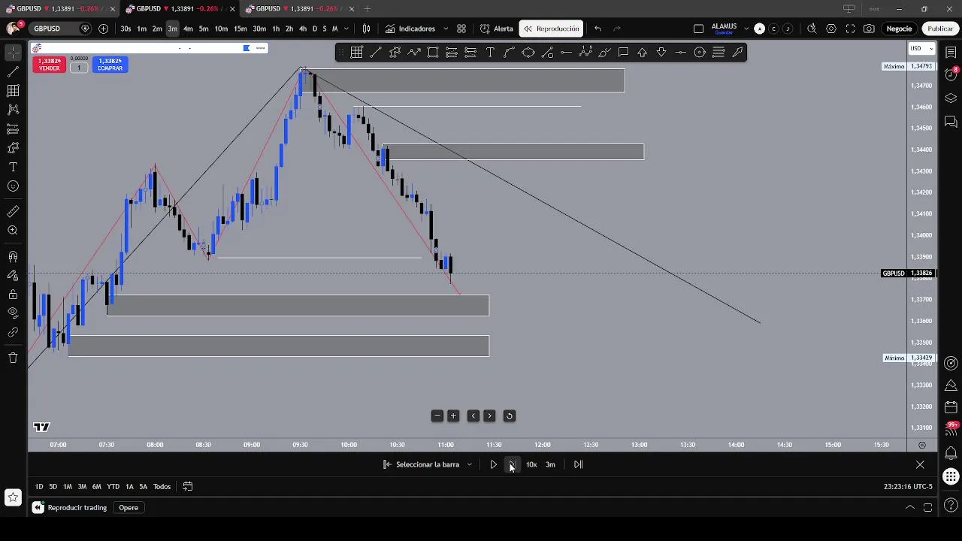This screenshot has height=541, width=962.
Task: Open the Fibonacci/Gann tools in left sidebar
Action: [13, 90]
